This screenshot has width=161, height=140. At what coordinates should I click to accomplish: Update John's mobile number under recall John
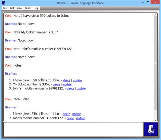(80, 118)
